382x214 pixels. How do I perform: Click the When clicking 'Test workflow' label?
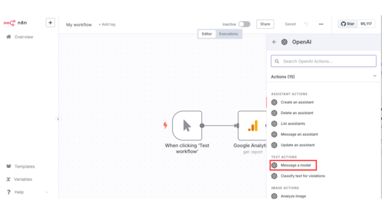click(187, 149)
